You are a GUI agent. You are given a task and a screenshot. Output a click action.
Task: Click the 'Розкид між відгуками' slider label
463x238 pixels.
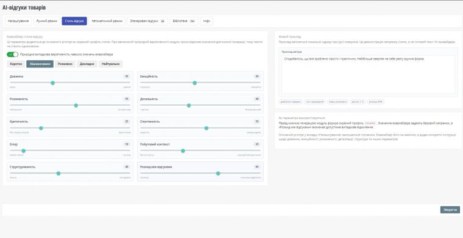(156, 167)
